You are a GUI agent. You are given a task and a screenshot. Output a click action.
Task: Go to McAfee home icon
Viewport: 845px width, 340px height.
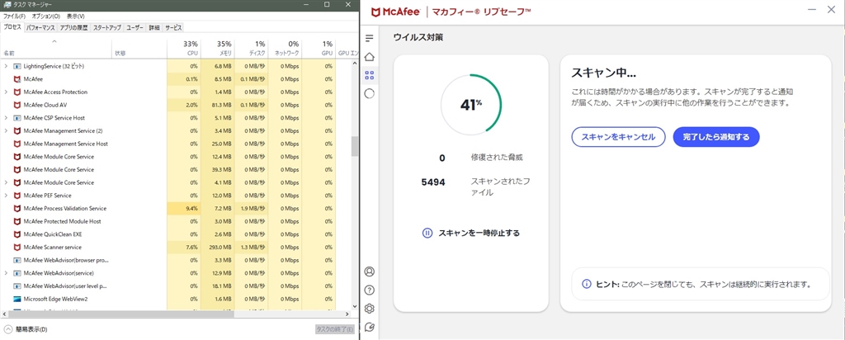[x=369, y=57]
